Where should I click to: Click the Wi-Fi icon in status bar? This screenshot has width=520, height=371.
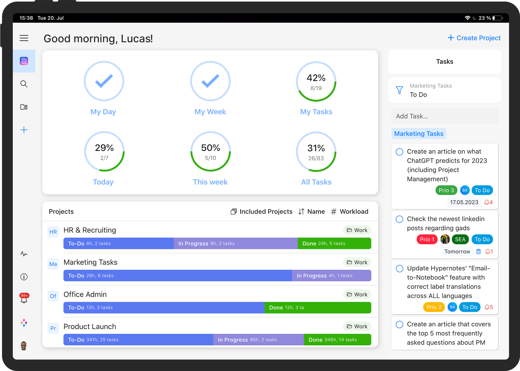click(467, 18)
